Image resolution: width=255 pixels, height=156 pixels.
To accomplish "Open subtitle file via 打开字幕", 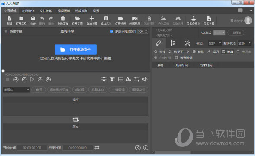I will click(77, 20).
